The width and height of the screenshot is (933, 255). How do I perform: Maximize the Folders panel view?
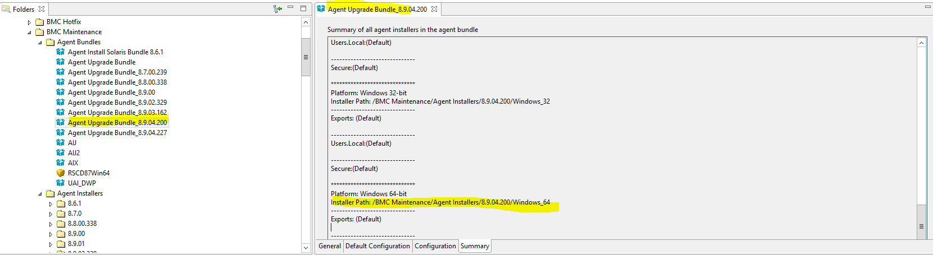coord(303,8)
